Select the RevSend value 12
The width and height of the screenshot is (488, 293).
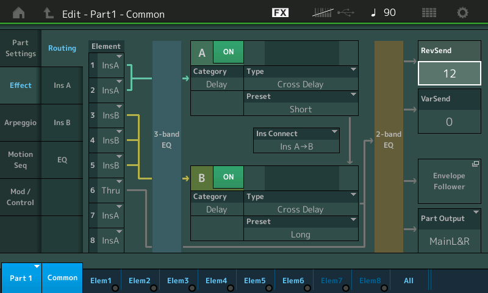(x=449, y=74)
